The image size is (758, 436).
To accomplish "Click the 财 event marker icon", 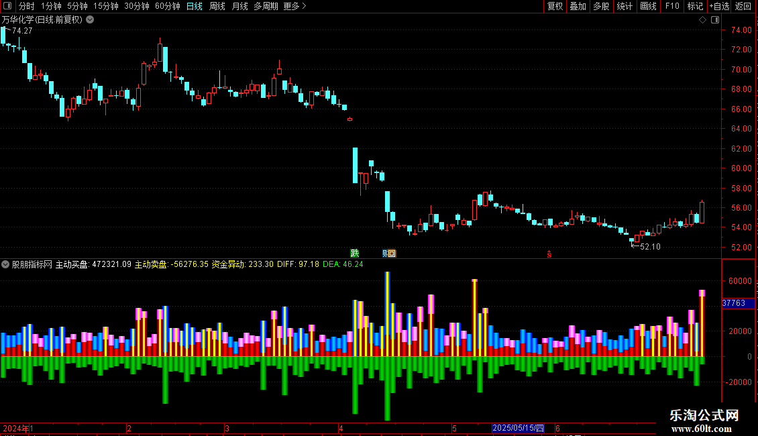I will [385, 254].
